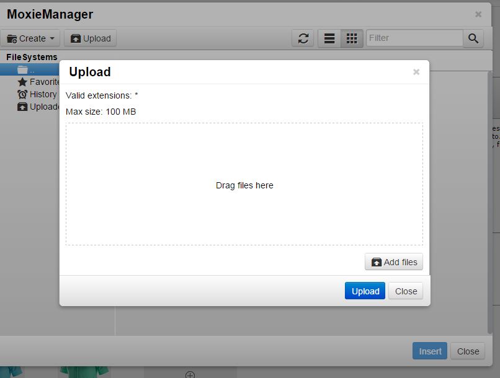Open History in FileSystems tree
The height and width of the screenshot is (378, 500).
point(37,94)
